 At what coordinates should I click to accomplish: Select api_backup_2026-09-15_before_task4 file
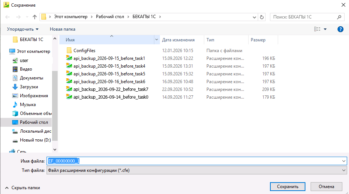pos(109,66)
